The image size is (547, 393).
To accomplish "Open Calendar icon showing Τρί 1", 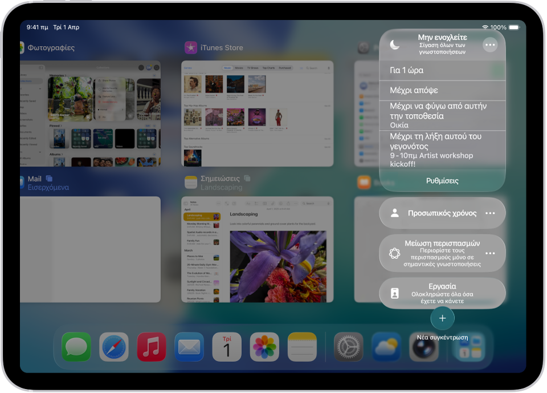I will tap(227, 347).
